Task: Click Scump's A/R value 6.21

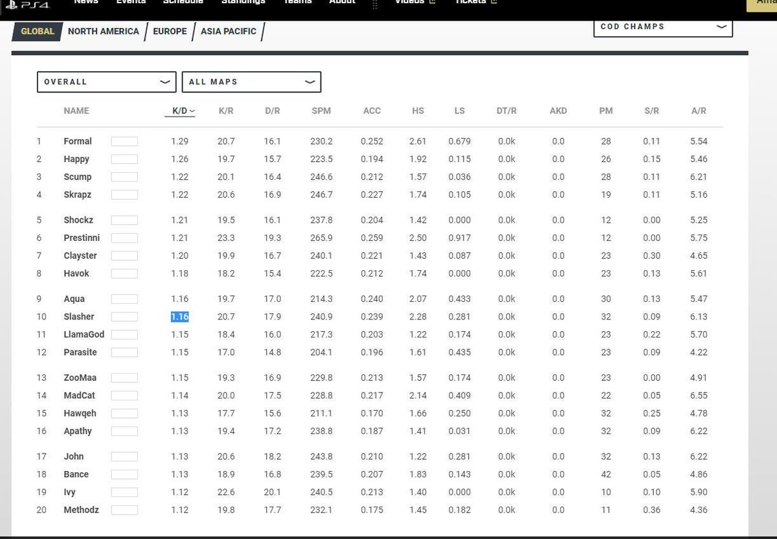Action: (699, 177)
